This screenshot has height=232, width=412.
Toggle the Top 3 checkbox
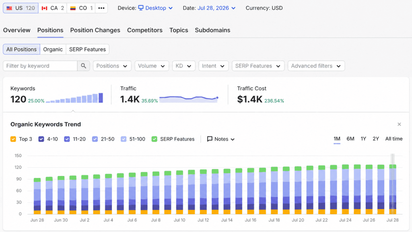pos(13,139)
